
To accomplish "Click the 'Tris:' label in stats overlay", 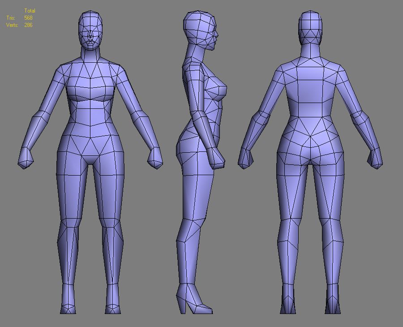I will pyautogui.click(x=11, y=18).
